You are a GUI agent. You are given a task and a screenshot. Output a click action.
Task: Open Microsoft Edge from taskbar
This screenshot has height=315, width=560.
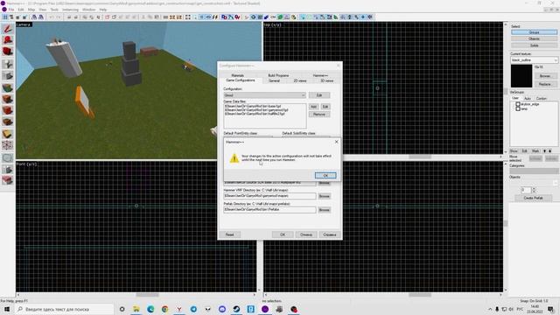150,309
